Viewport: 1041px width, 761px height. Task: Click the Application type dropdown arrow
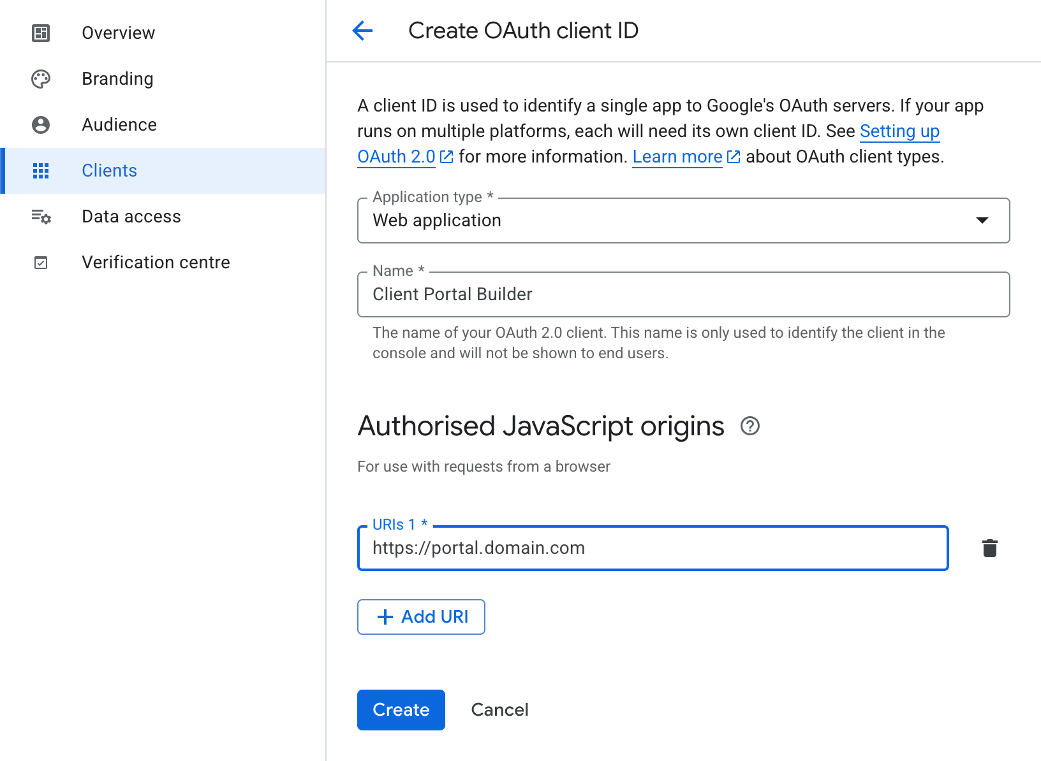click(x=982, y=221)
